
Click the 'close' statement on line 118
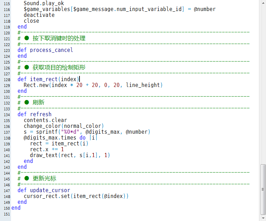(31, 21)
